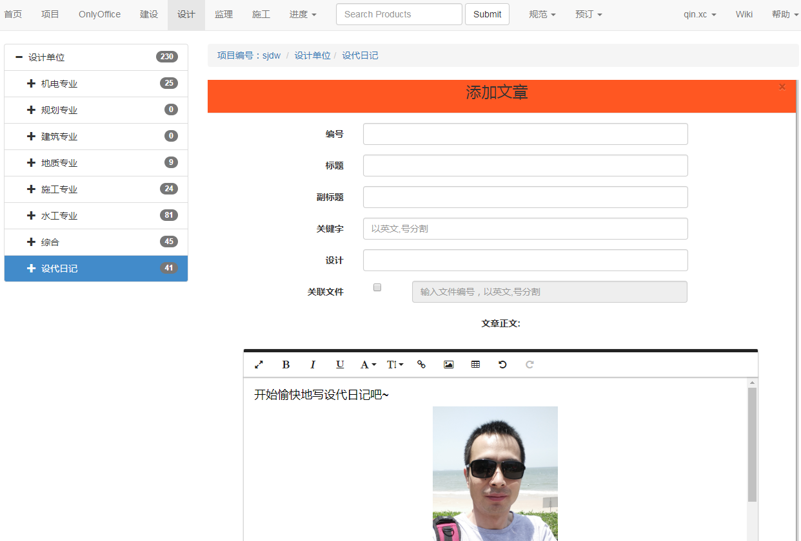801x541 pixels.
Task: Click the editor vertical scrollbar thumb
Action: (752, 444)
